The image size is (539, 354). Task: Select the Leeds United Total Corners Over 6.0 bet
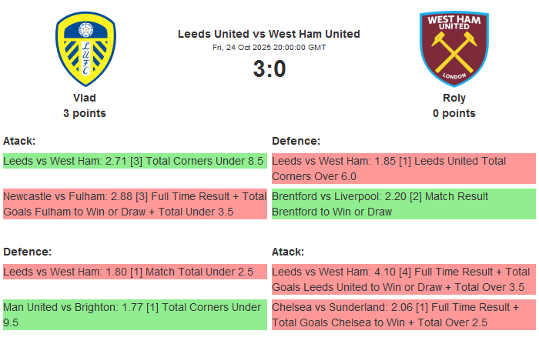pos(403,169)
